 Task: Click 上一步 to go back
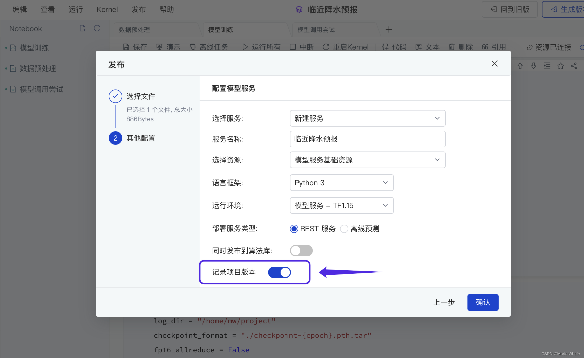click(444, 302)
